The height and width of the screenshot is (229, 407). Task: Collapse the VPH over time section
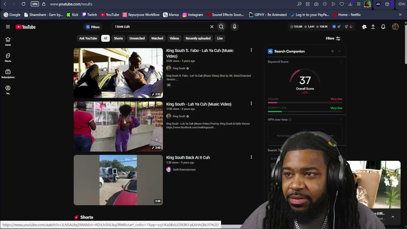point(341,120)
